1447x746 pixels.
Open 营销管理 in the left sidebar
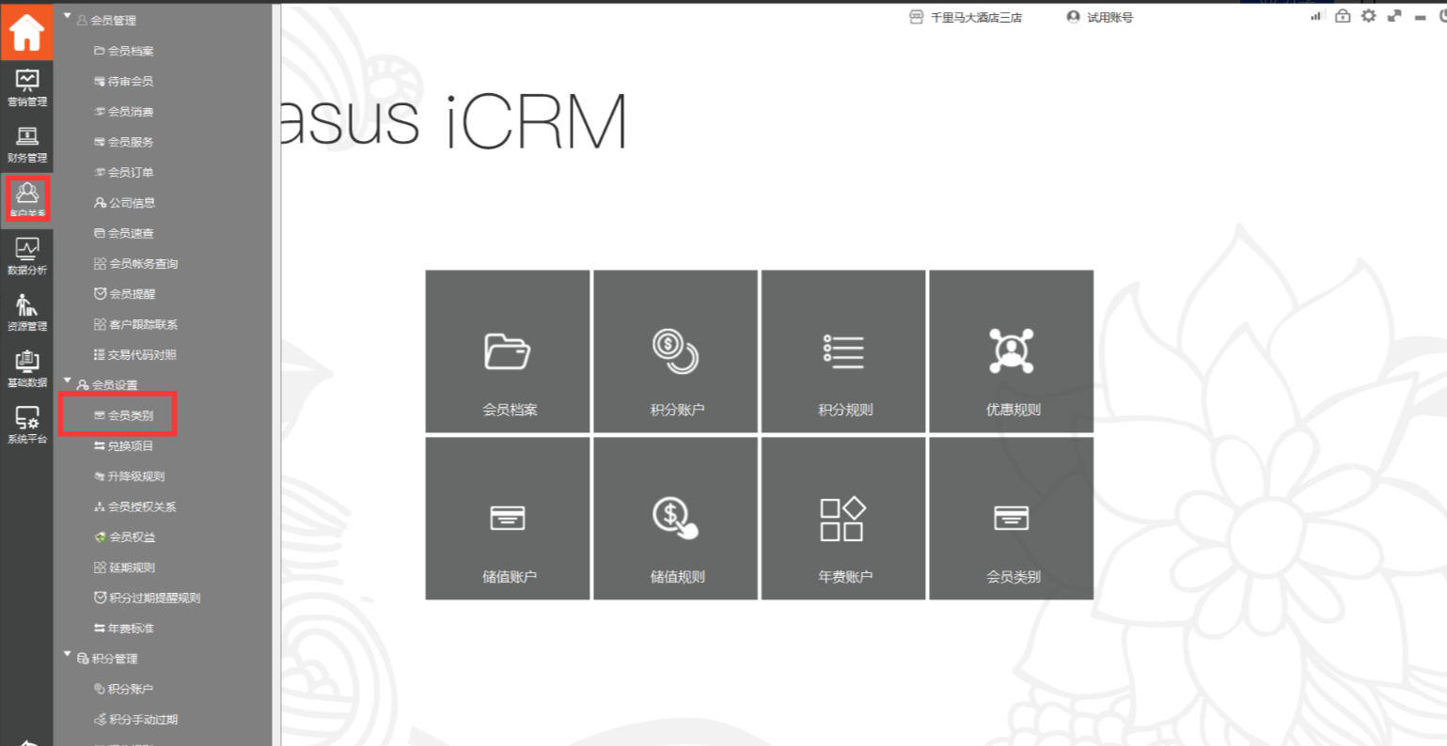point(26,88)
